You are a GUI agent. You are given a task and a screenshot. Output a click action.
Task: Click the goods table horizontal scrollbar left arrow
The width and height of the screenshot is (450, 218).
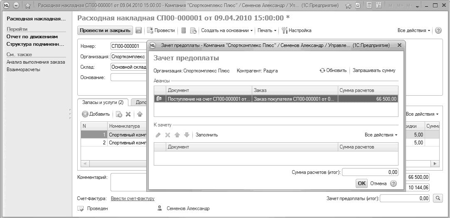(x=85, y=164)
